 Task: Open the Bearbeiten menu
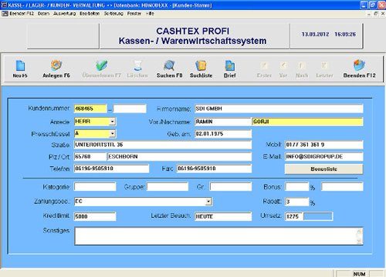pos(90,14)
